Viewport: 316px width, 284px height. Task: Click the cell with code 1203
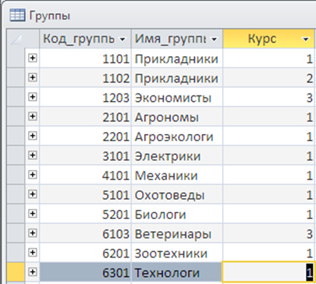click(85, 97)
